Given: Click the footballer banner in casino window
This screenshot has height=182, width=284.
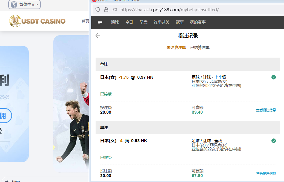Looking at the screenshot, I should click(x=71, y=104).
